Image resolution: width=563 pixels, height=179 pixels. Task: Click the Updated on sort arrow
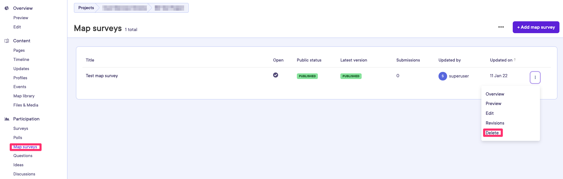(x=515, y=60)
